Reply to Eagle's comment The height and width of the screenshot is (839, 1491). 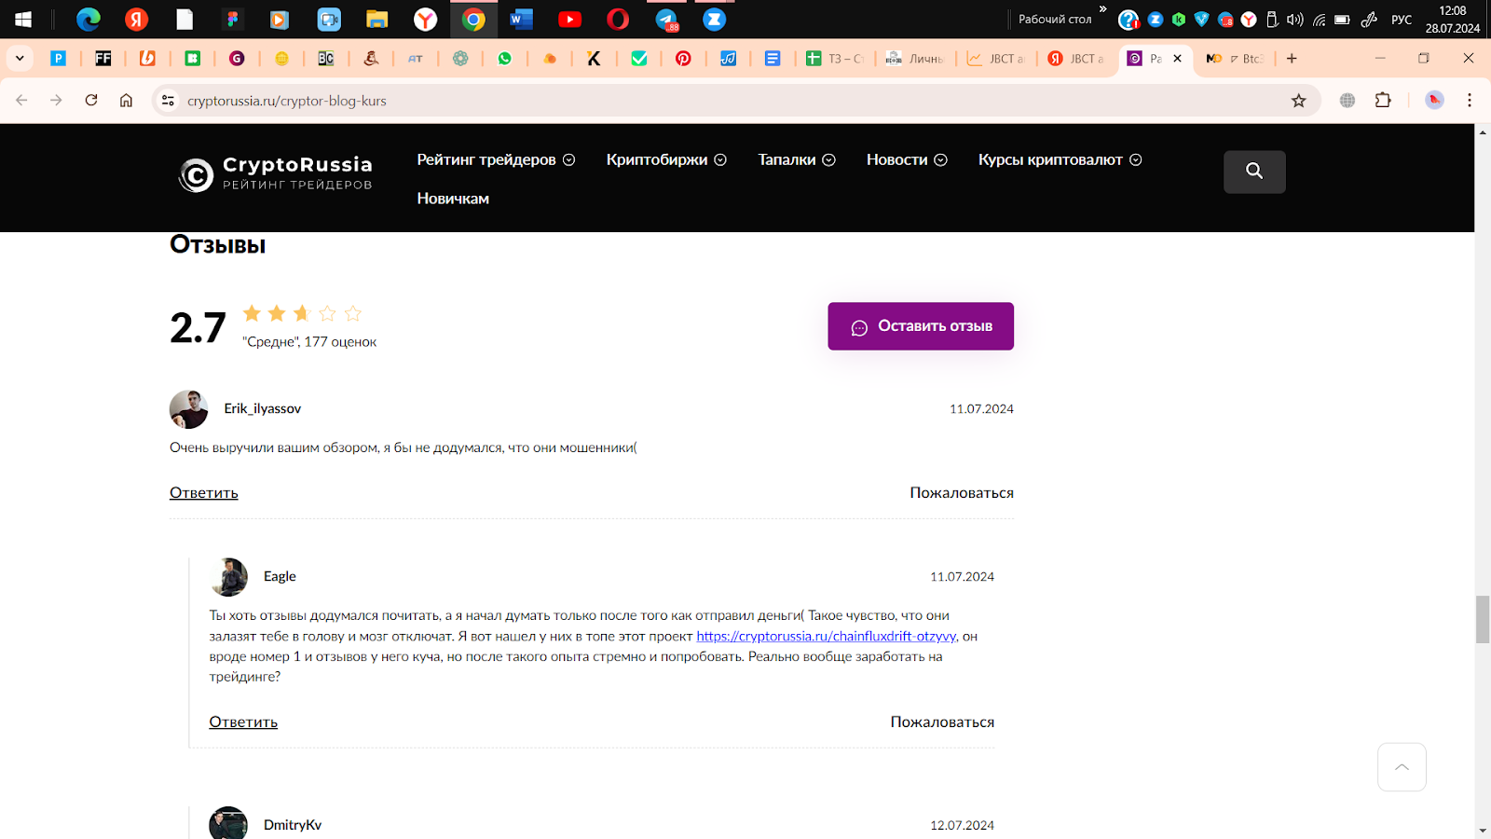(243, 722)
